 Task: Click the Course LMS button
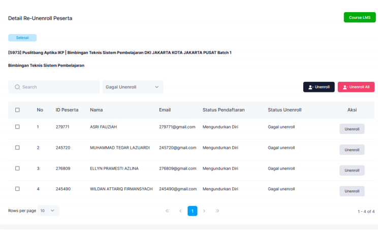(x=360, y=18)
